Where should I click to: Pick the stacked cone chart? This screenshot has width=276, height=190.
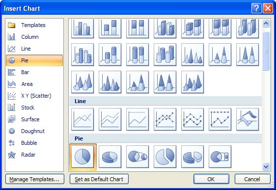(x=220, y=54)
